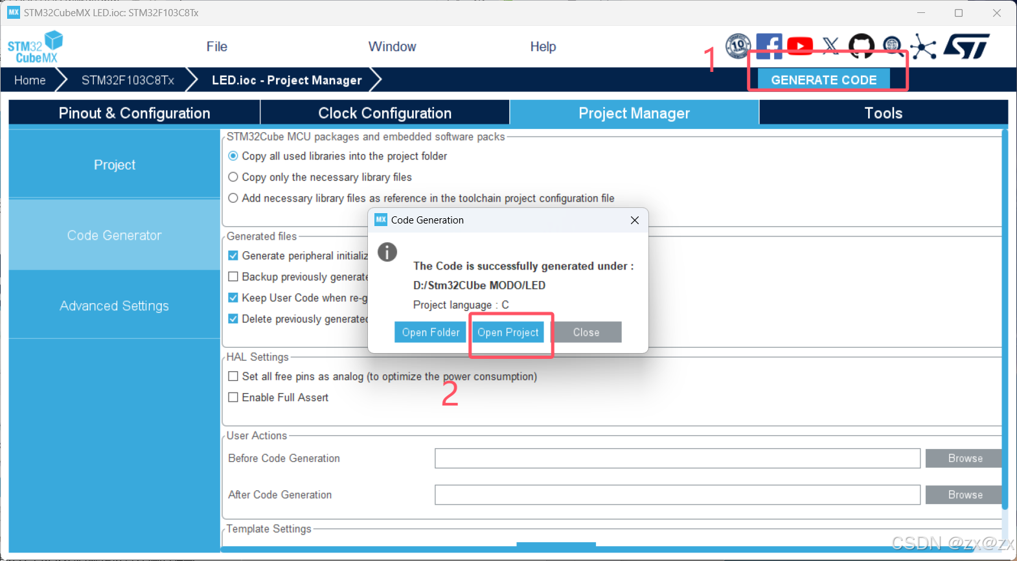This screenshot has width=1017, height=561.
Task: Dismiss the Code Generation dialog with X
Action: pyautogui.click(x=635, y=220)
